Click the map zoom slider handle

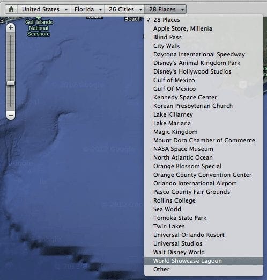11,83
